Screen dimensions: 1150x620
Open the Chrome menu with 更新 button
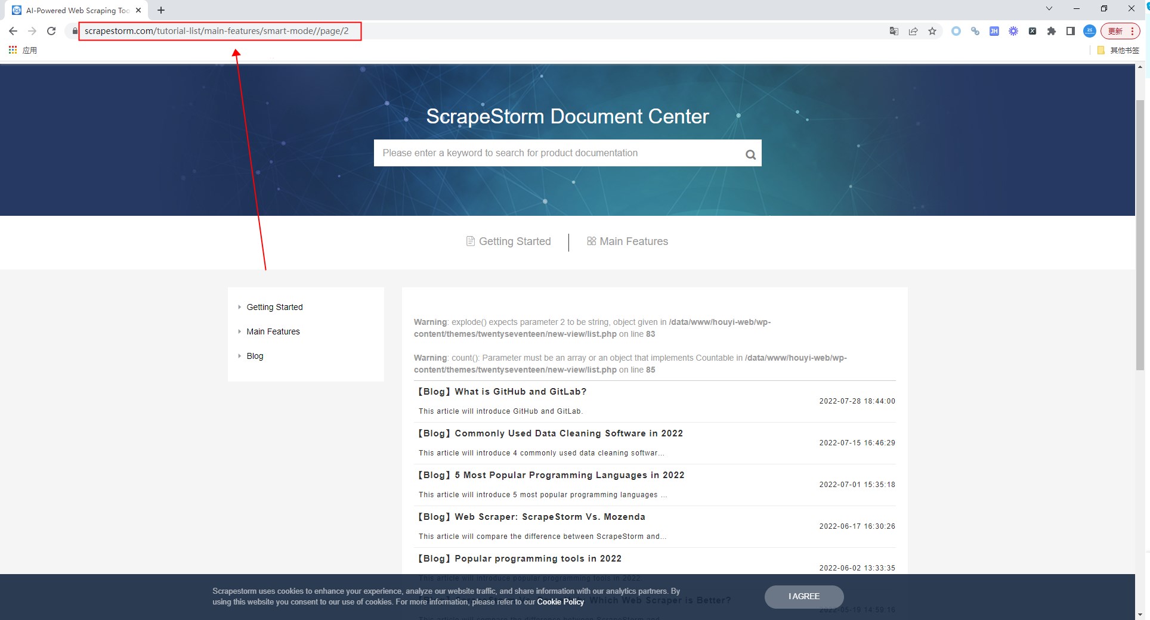(x=1121, y=31)
